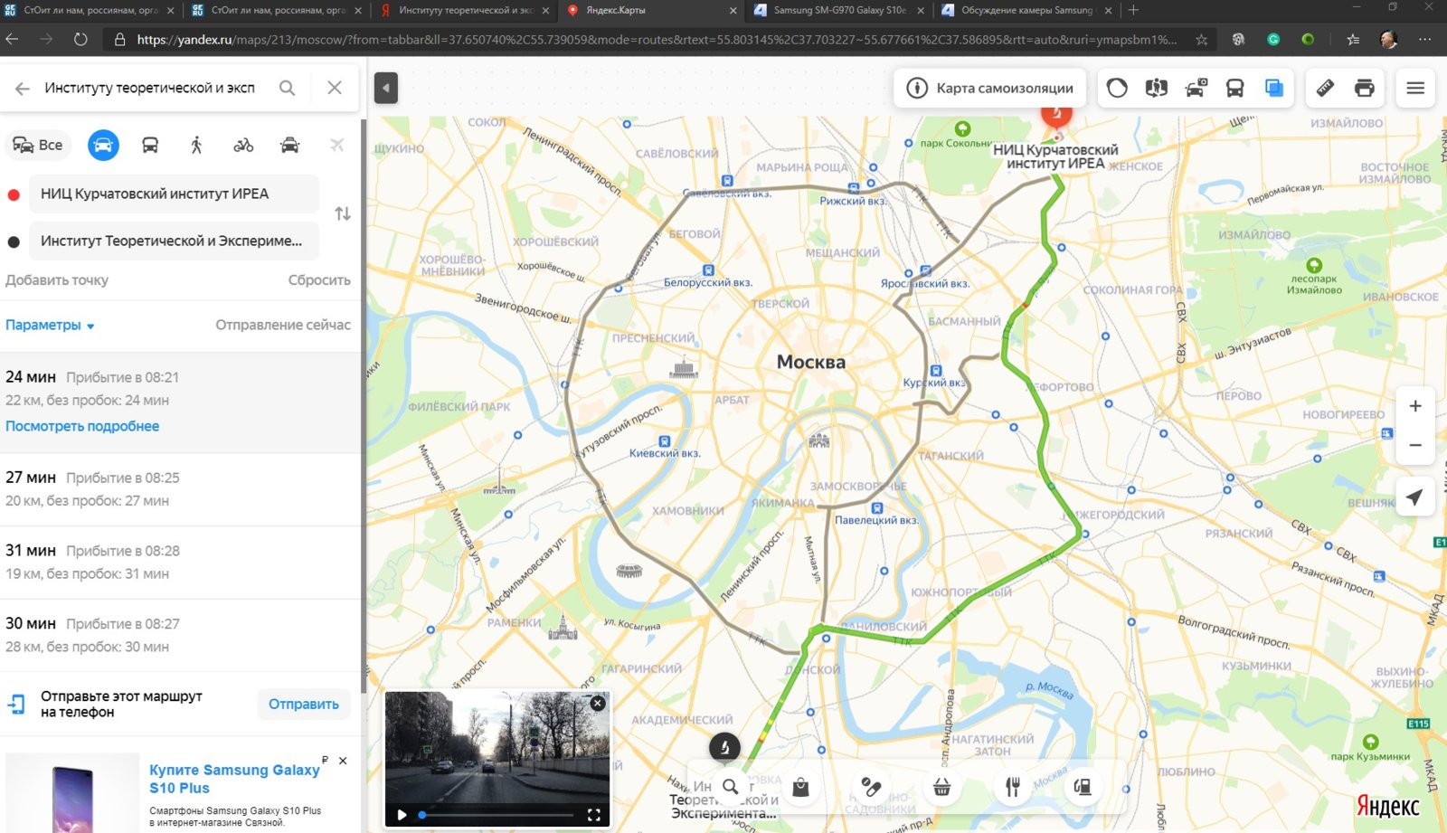Swap start and destination points

[343, 214]
